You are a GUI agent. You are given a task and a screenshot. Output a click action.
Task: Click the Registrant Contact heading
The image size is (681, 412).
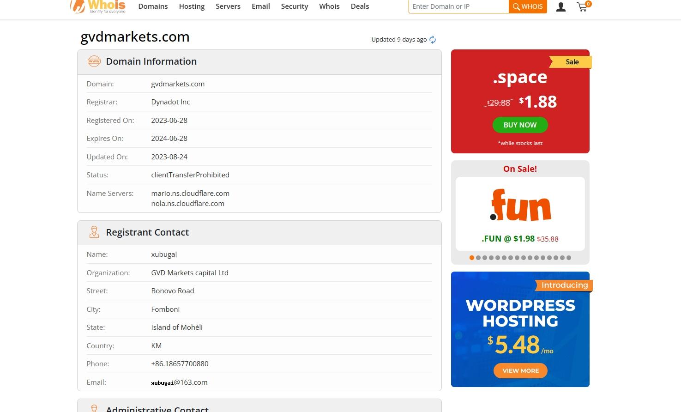(147, 232)
